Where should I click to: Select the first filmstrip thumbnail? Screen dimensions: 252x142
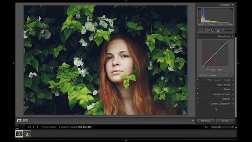[x=19, y=134]
